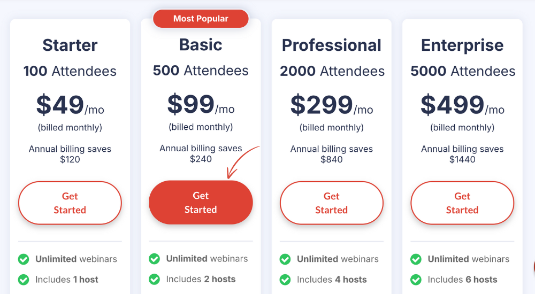Click the Starter plan heading
The width and height of the screenshot is (535, 294).
(x=70, y=45)
